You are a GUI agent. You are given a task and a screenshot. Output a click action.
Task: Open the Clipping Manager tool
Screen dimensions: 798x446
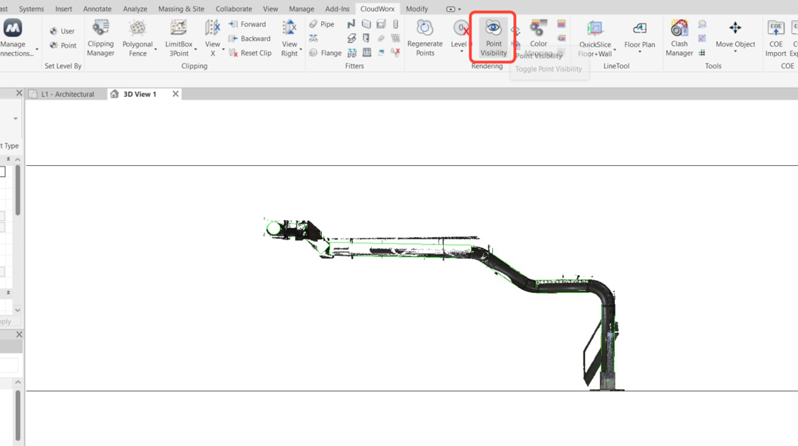pos(100,38)
